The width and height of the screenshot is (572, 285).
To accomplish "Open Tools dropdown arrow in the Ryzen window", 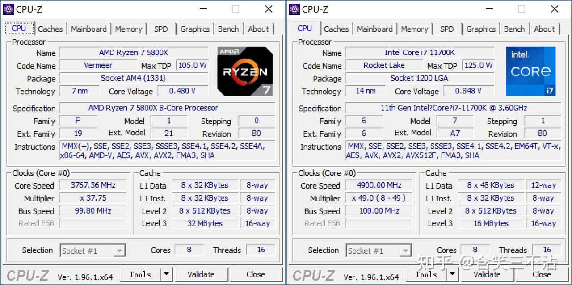I will point(166,275).
